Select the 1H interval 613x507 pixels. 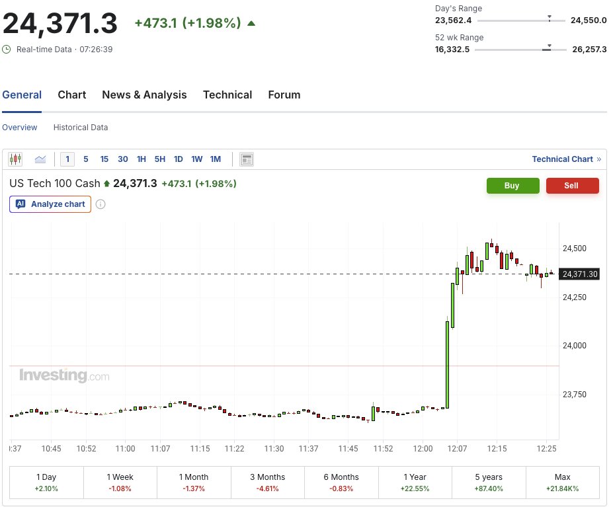pyautogui.click(x=141, y=159)
